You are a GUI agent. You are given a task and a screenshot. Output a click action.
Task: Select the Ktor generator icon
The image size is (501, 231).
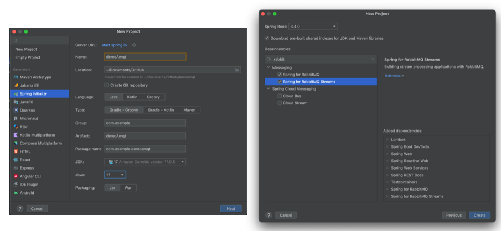[16, 127]
